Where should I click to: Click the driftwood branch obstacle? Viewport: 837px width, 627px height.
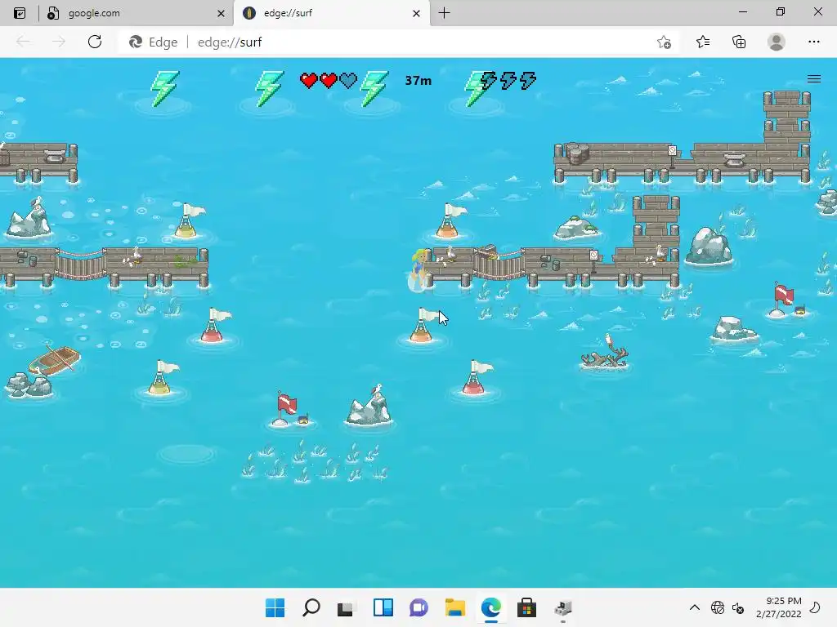(604, 353)
